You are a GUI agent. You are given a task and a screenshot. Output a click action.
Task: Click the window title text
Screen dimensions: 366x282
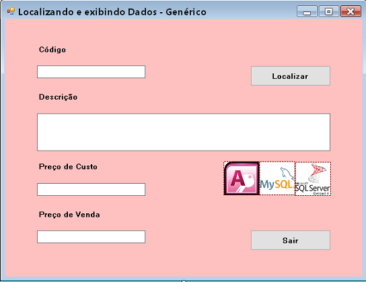(112, 12)
